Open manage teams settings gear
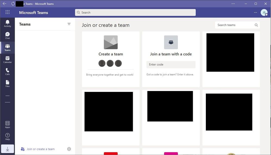 pyautogui.click(x=69, y=149)
